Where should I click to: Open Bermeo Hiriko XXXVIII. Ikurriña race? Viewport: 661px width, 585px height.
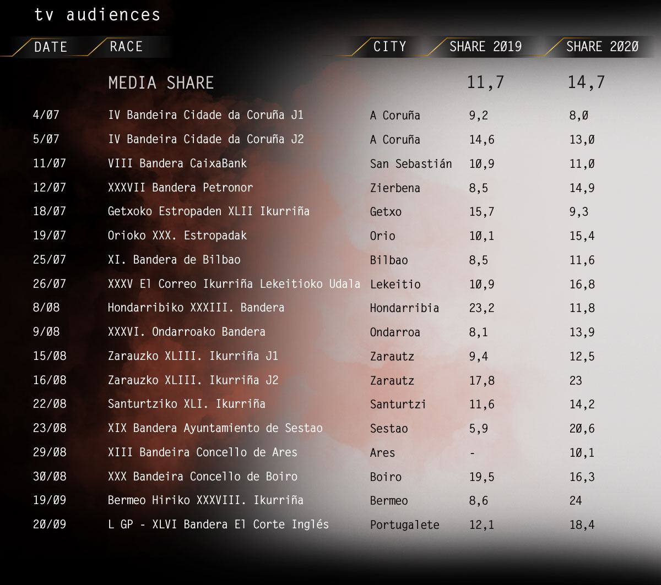(x=205, y=500)
